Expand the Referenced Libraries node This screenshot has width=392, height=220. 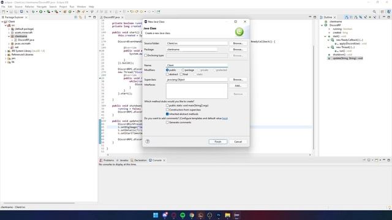tap(6, 54)
